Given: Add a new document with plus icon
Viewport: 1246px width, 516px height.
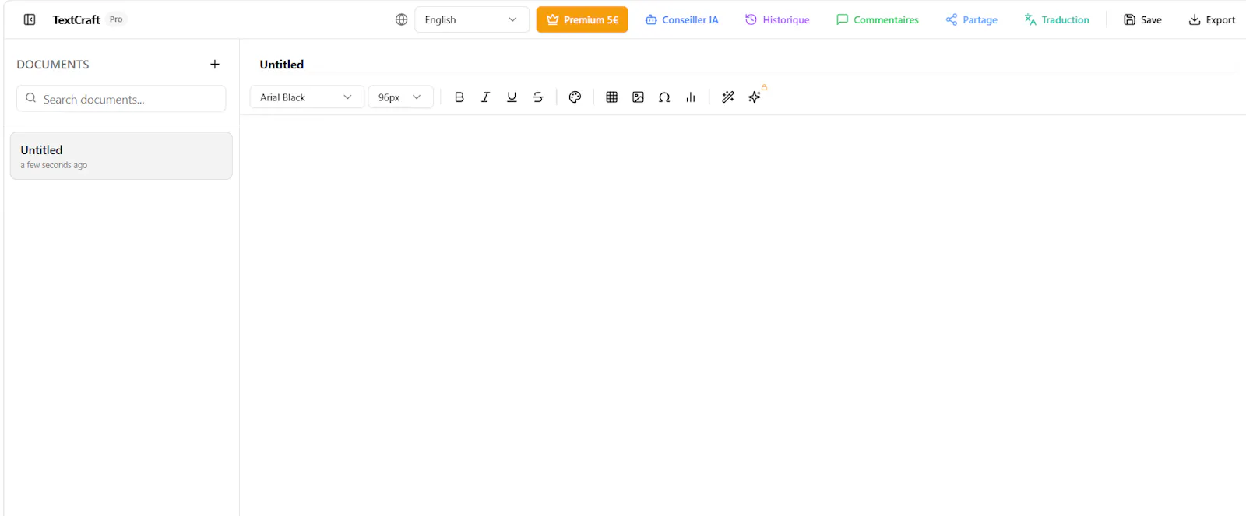Looking at the screenshot, I should [215, 64].
